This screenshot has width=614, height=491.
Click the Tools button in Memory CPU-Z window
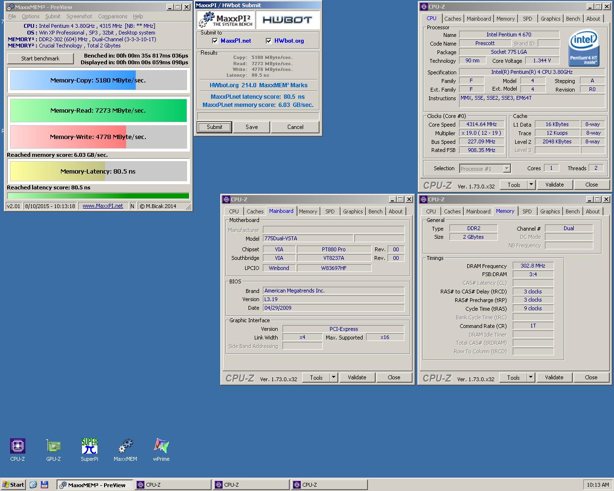tap(513, 377)
